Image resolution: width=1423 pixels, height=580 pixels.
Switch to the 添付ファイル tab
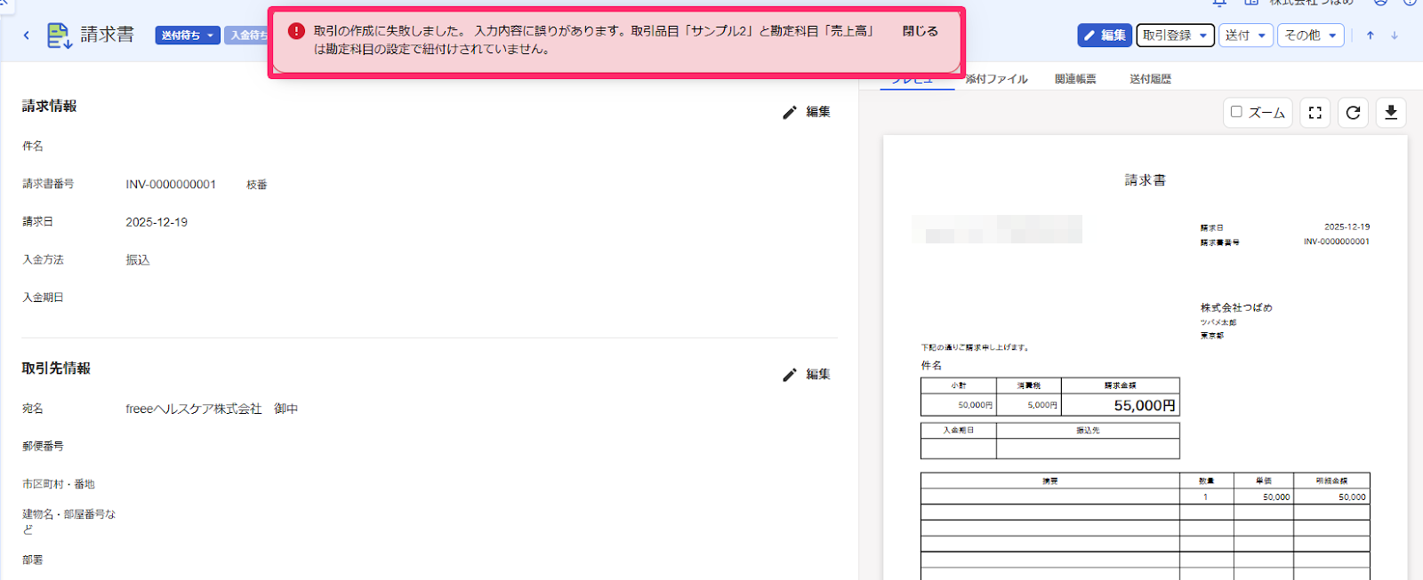pos(996,79)
